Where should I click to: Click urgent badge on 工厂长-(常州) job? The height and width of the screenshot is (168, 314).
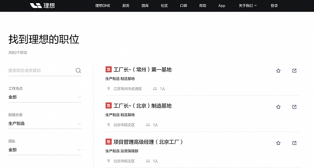pos(109,69)
